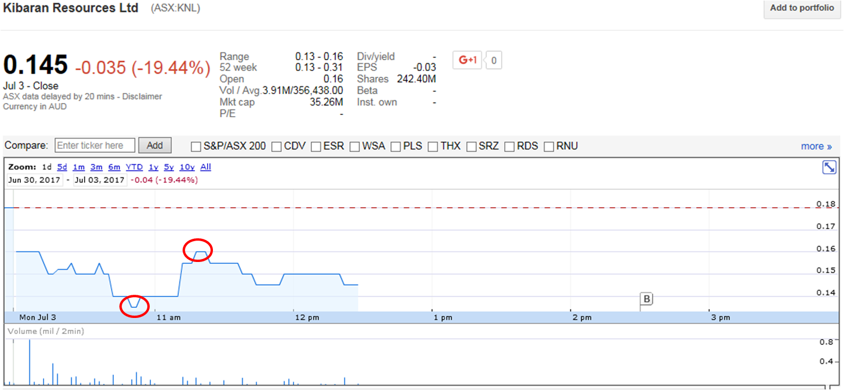
Task: Select the 1d zoom range
Action: pyautogui.click(x=47, y=167)
